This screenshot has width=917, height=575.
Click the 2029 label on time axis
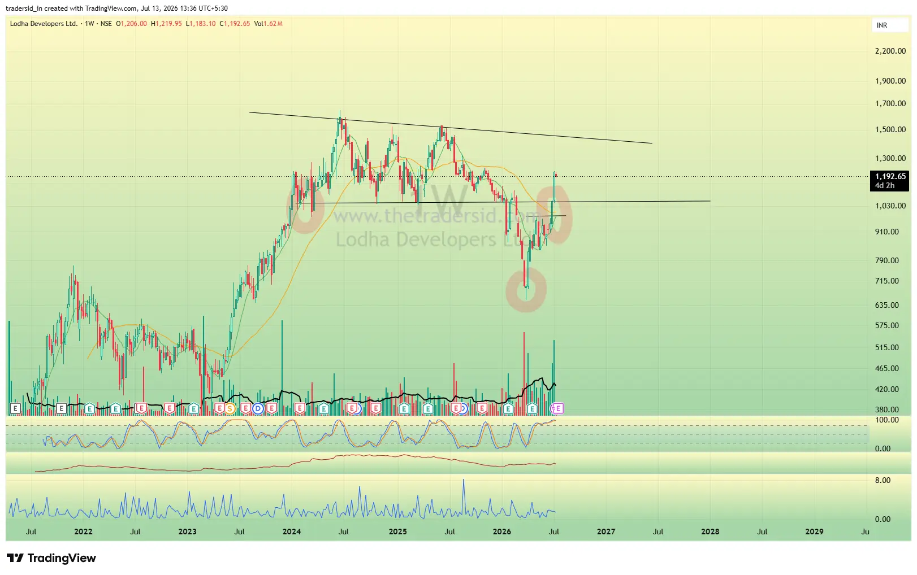pyautogui.click(x=814, y=532)
